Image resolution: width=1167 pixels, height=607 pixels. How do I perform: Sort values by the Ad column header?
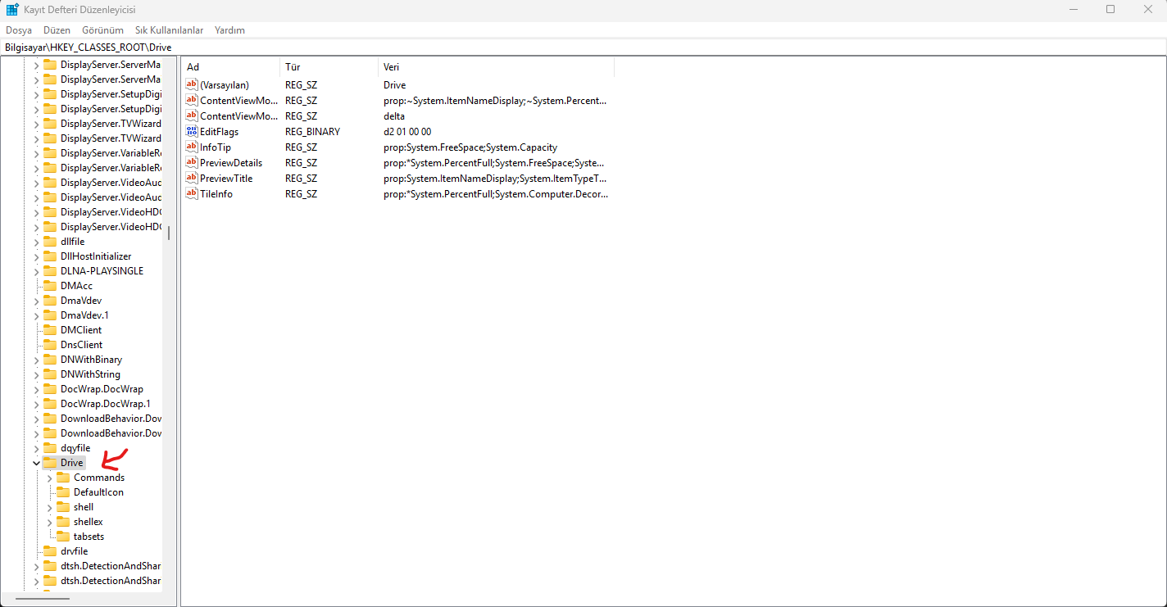pos(230,66)
